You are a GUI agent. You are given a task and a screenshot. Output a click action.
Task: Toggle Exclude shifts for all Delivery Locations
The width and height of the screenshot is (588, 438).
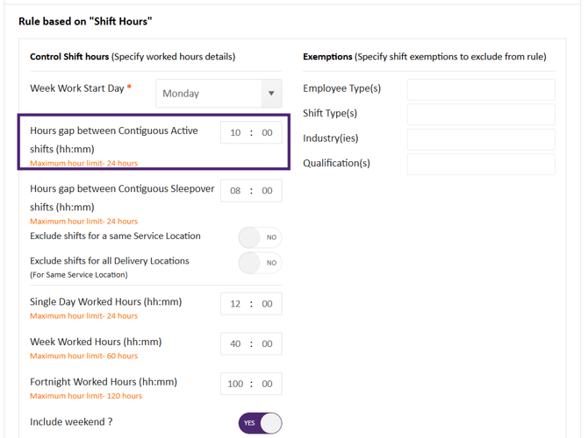click(x=260, y=263)
